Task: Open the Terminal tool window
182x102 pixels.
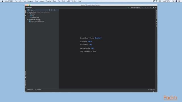Action: pyautogui.click(x=30, y=90)
